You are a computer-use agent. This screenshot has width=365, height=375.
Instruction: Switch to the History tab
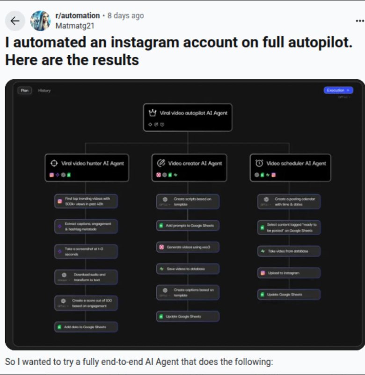pyautogui.click(x=44, y=90)
